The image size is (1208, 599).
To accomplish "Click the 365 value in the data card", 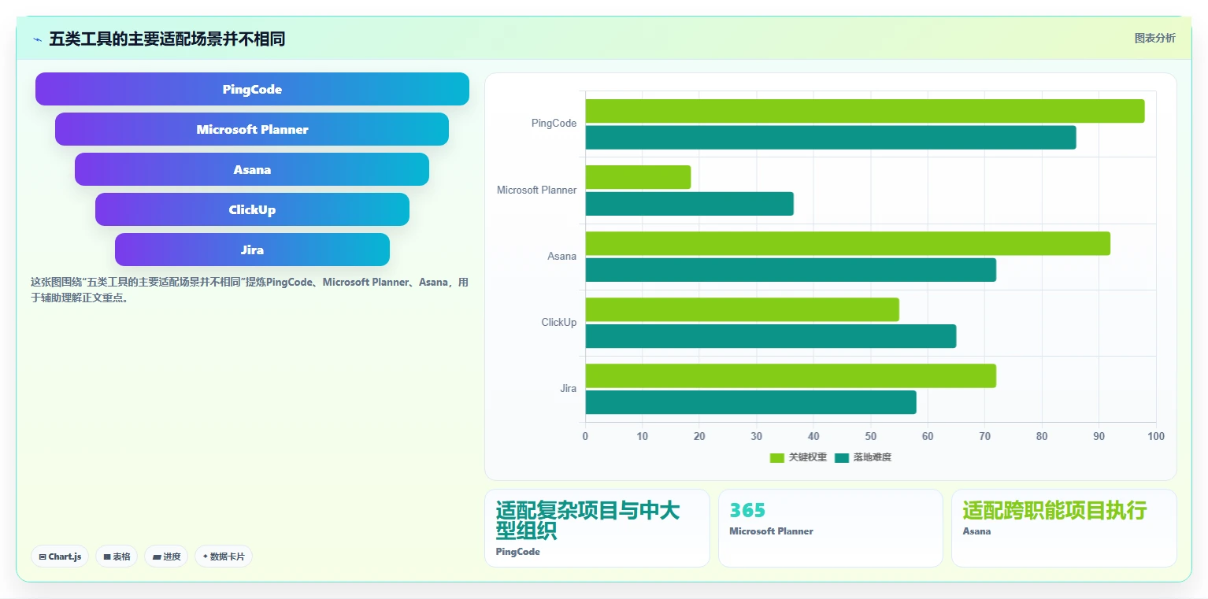I will pyautogui.click(x=747, y=511).
